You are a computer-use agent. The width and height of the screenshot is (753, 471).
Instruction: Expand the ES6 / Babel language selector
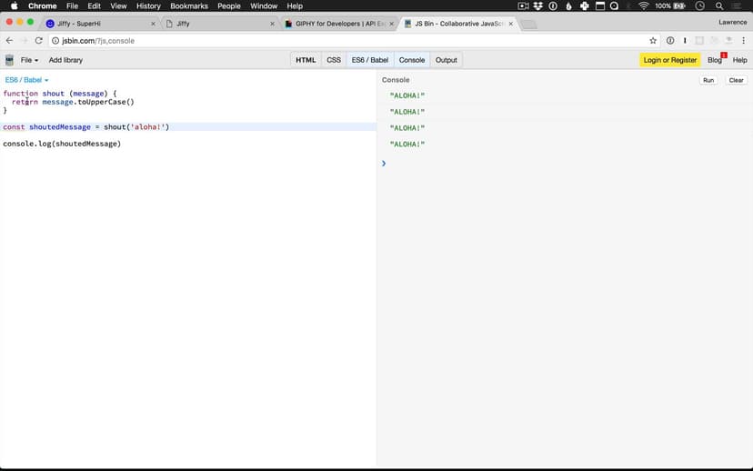click(27, 80)
